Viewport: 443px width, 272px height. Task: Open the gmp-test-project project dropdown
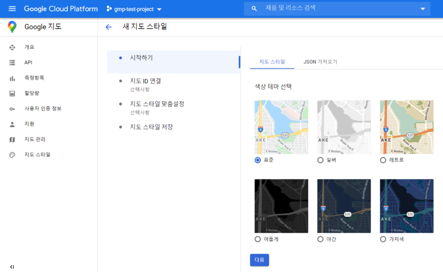click(x=134, y=9)
